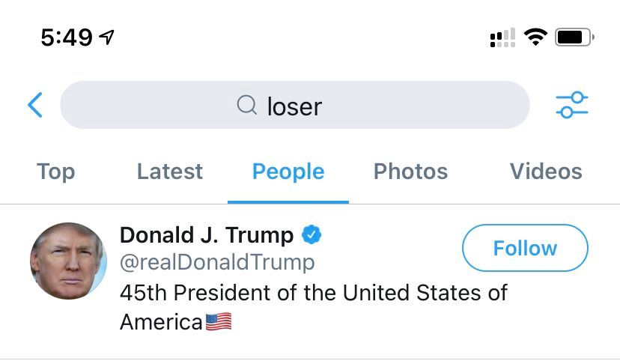Tap the battery status icon
Viewport: 620px width, 361px height.
pos(574,37)
